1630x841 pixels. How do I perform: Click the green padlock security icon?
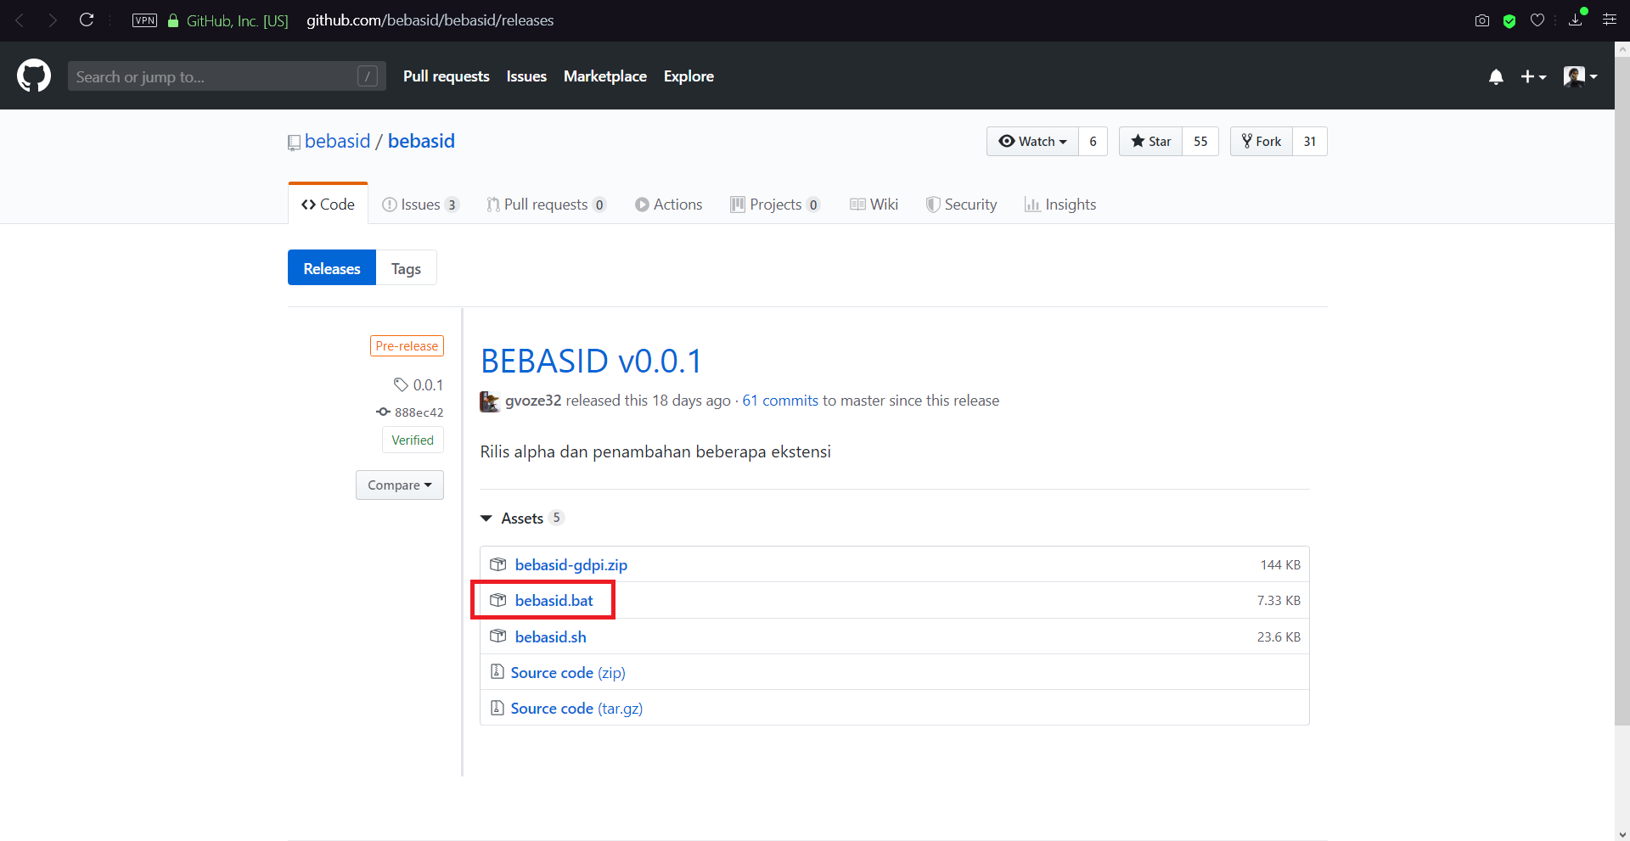(x=173, y=20)
